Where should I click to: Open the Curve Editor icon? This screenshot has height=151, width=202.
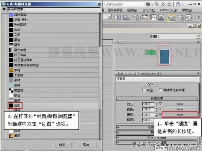pyautogui.click(x=153, y=17)
